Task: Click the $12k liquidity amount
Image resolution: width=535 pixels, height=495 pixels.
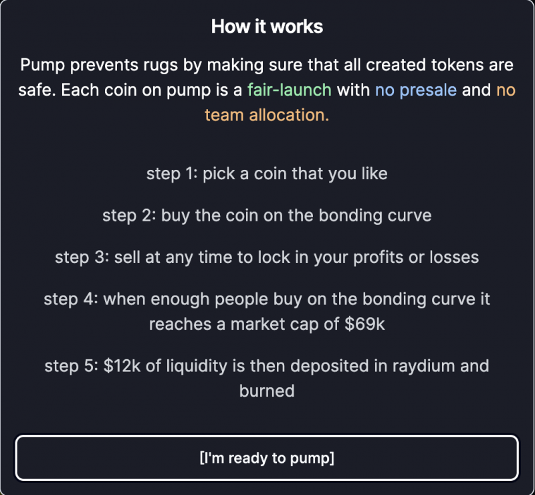Action: [122, 366]
